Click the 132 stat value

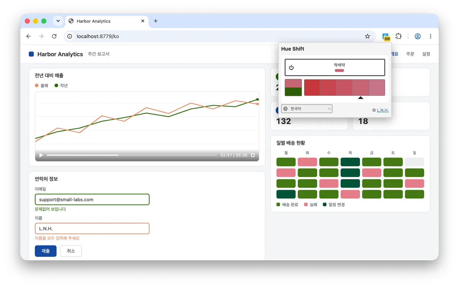pos(283,121)
